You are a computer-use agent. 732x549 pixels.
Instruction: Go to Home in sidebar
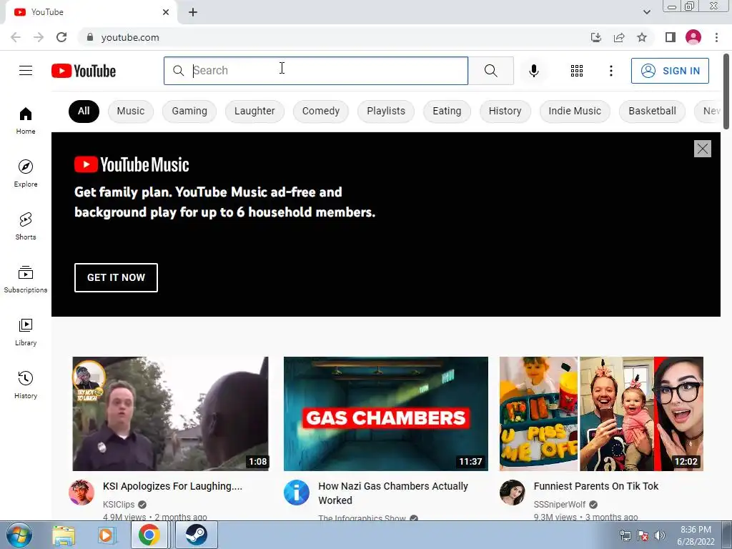[x=26, y=120]
